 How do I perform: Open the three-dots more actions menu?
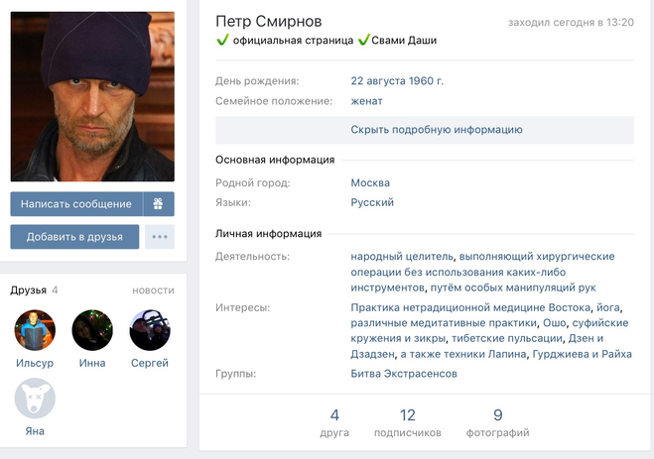160,237
